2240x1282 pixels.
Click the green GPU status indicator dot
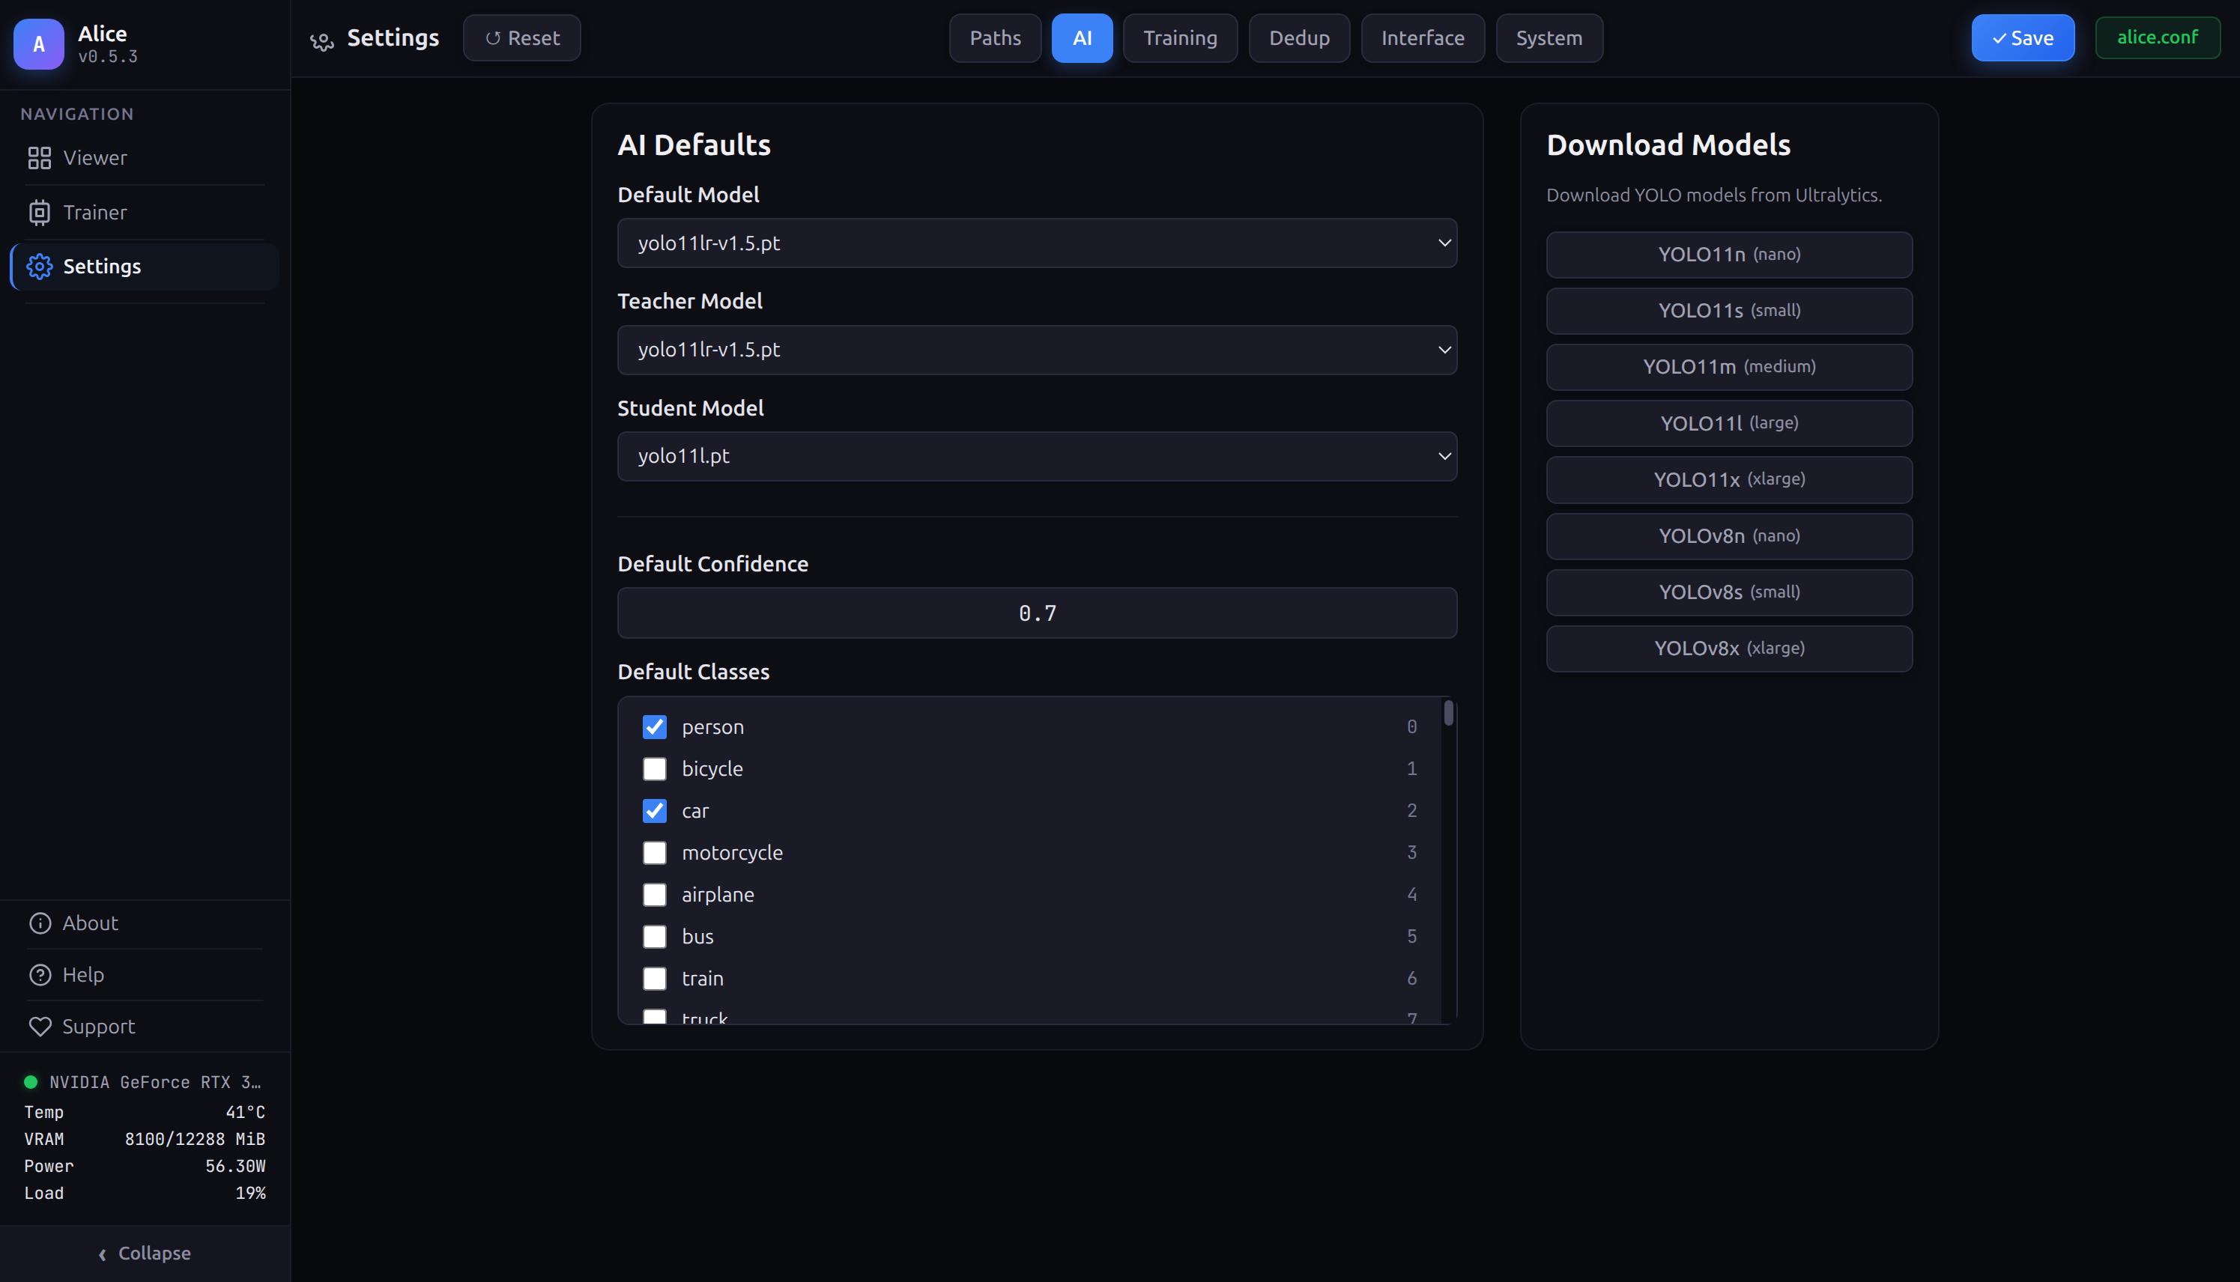pos(31,1081)
